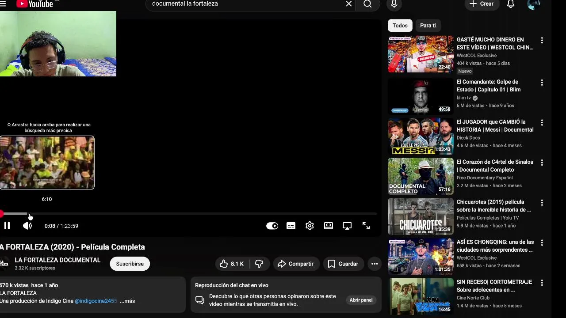Open El Comandante: Golpe de Estado title
This screenshot has height=318, width=566.
point(489,86)
